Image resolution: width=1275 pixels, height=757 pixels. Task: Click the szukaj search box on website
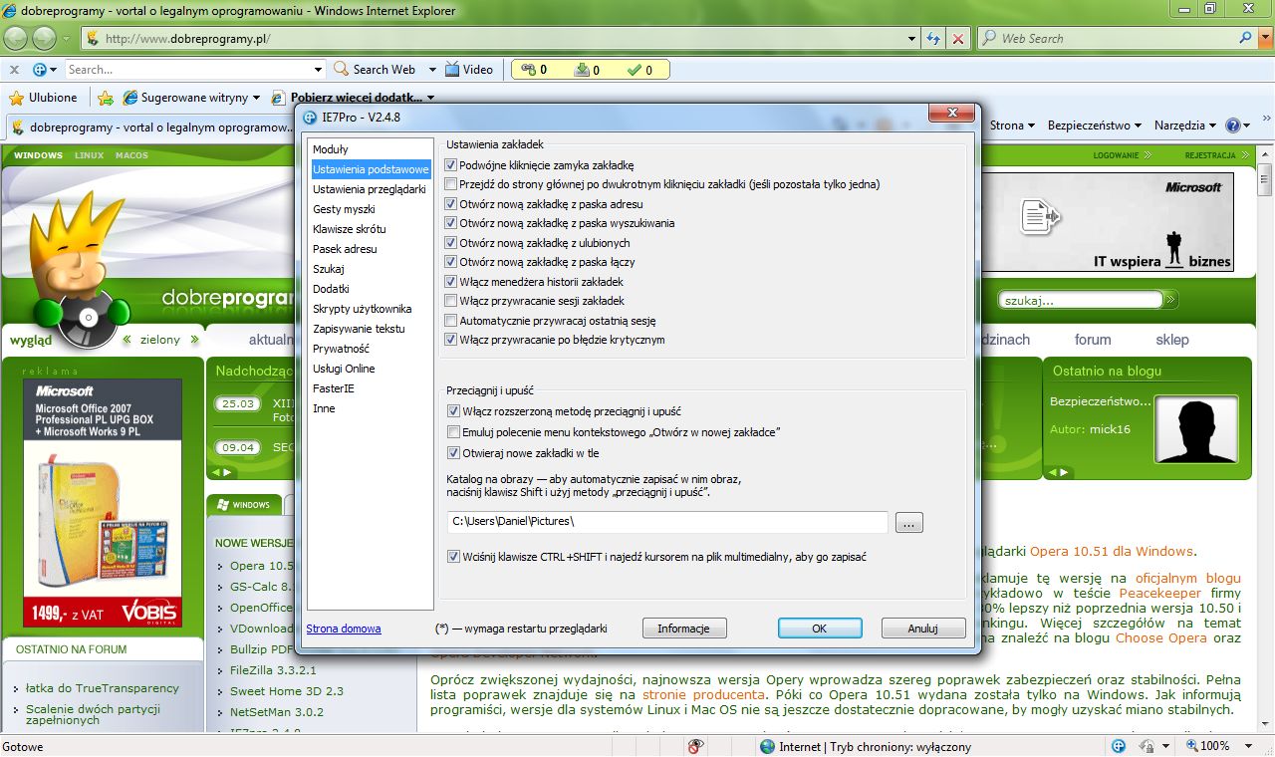1081,300
